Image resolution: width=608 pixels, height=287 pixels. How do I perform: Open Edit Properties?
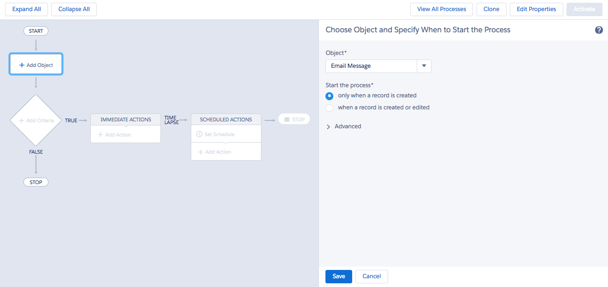click(536, 9)
